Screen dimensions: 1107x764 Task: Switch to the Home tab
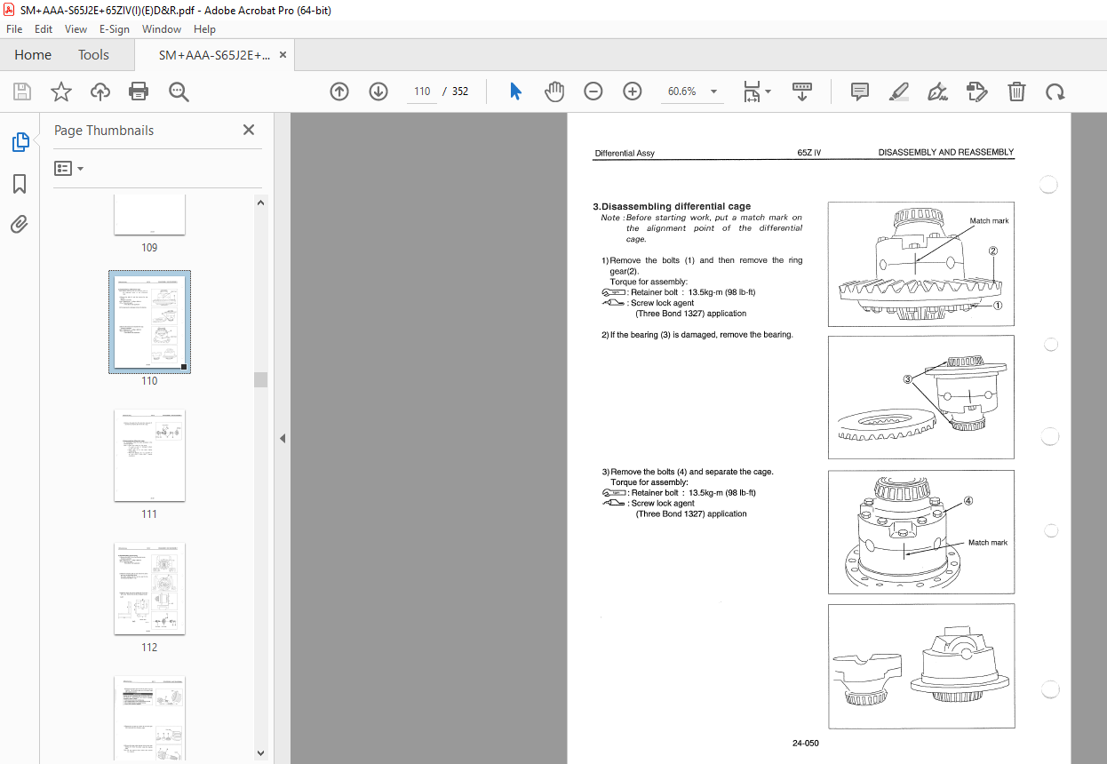[33, 54]
